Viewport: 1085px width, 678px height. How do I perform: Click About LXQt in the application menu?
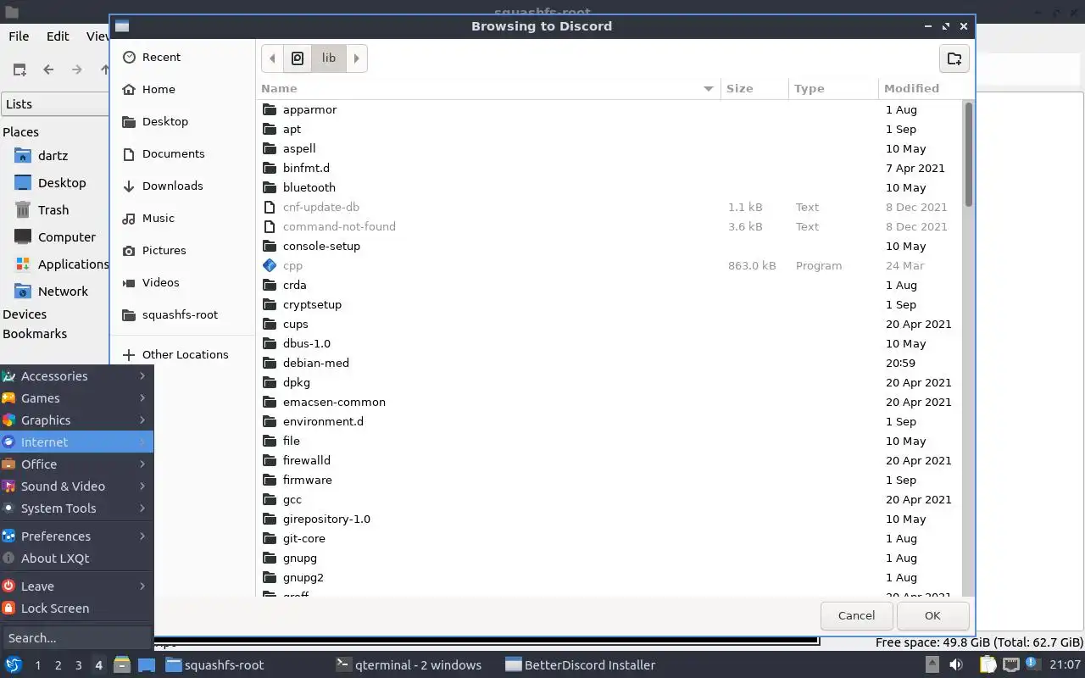(76, 559)
